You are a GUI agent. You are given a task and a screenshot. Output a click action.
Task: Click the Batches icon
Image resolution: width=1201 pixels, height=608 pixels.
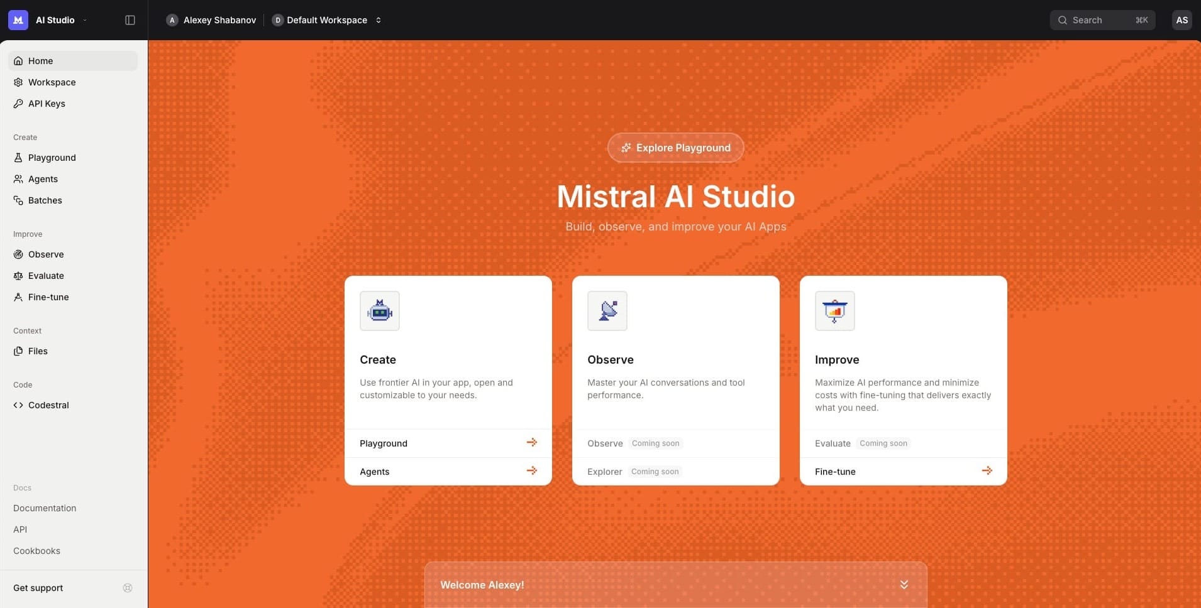click(x=18, y=200)
